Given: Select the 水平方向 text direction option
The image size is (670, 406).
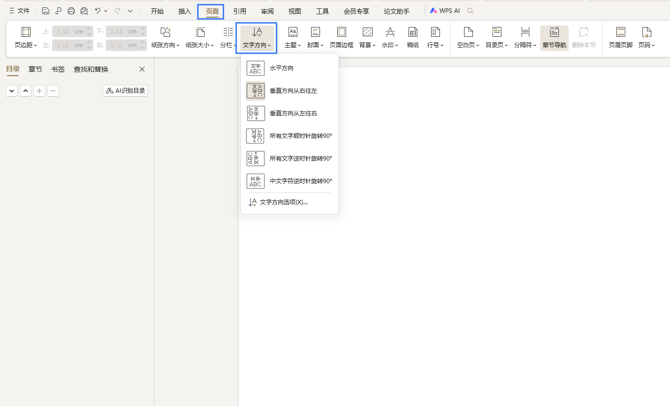Looking at the screenshot, I should click(x=290, y=68).
